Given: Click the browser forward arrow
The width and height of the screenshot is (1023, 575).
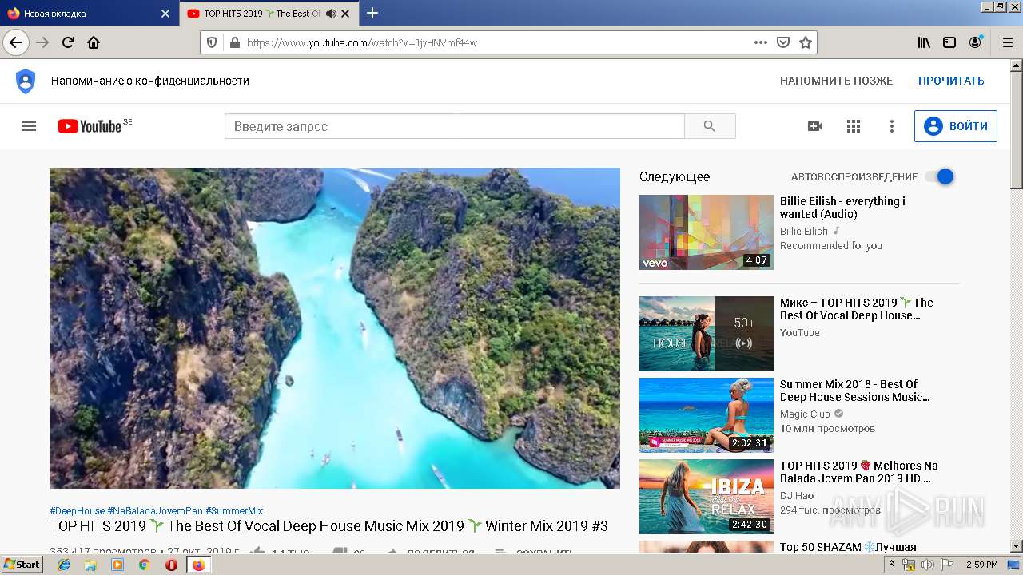Looking at the screenshot, I should tap(43, 42).
